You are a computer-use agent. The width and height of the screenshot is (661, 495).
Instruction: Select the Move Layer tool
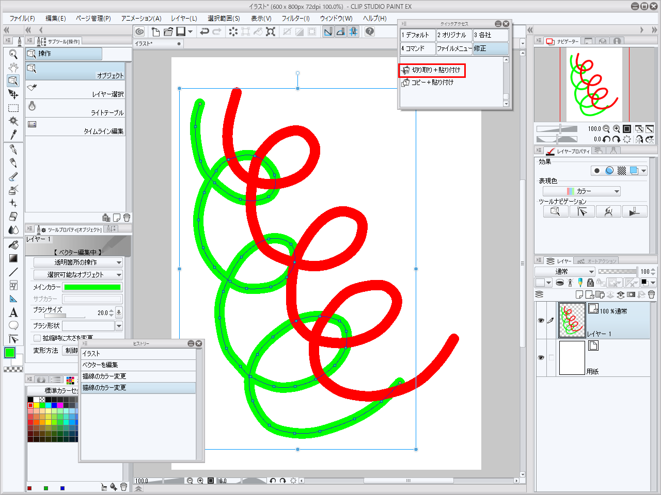[x=13, y=94]
